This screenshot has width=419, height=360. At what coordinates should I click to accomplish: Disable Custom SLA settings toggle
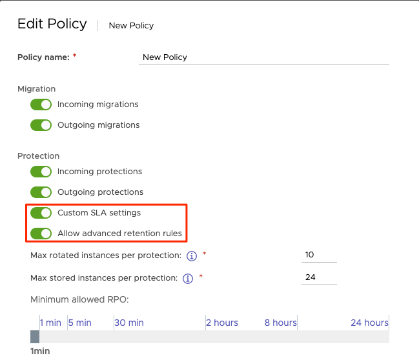point(41,213)
